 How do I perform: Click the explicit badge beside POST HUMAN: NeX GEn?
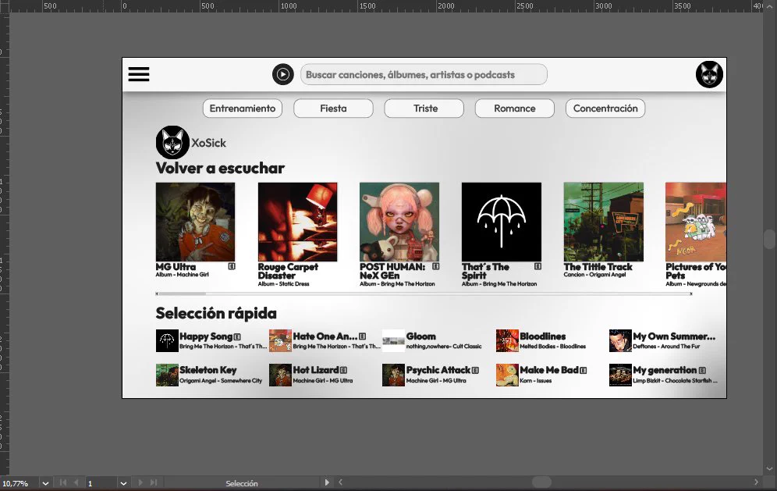[435, 266]
